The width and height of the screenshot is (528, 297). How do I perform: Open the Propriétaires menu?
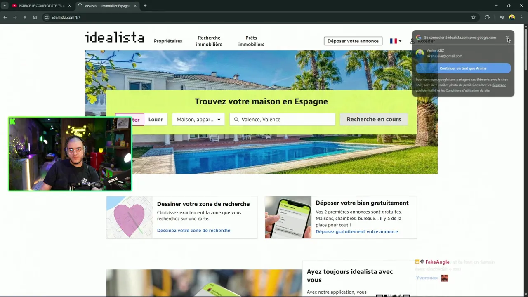(168, 41)
